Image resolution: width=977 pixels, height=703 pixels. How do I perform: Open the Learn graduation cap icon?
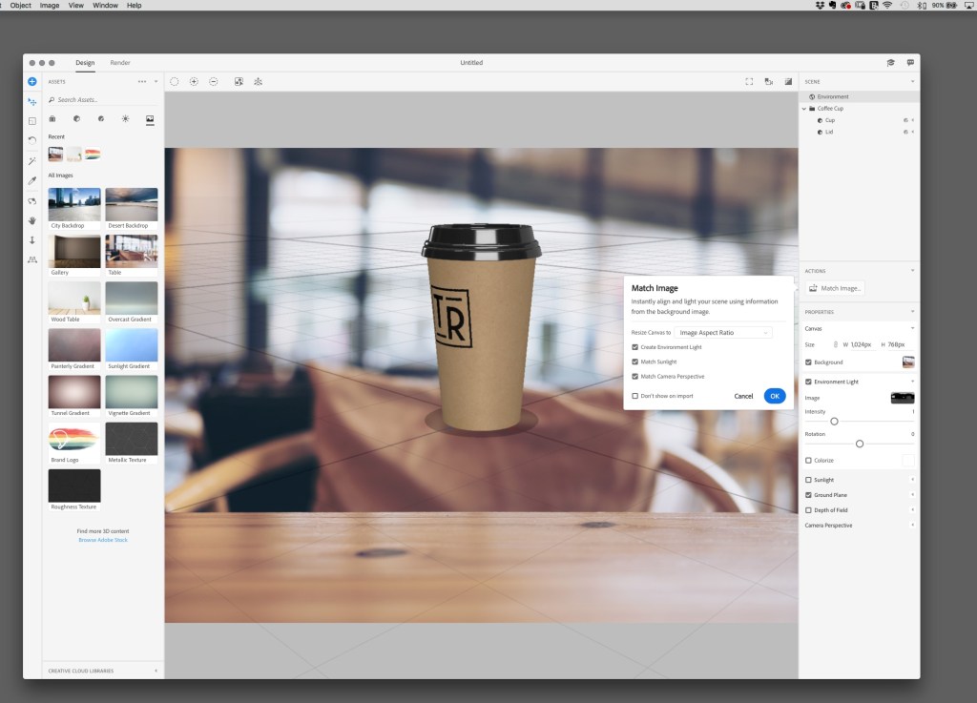coord(890,63)
